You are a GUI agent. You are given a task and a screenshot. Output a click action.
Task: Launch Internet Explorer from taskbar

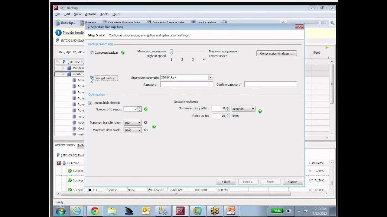coord(77,211)
